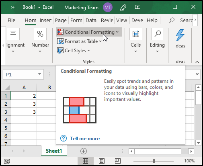The image size is (203, 166).
Task: Switch to the View tab
Action: pyautogui.click(x=121, y=20)
